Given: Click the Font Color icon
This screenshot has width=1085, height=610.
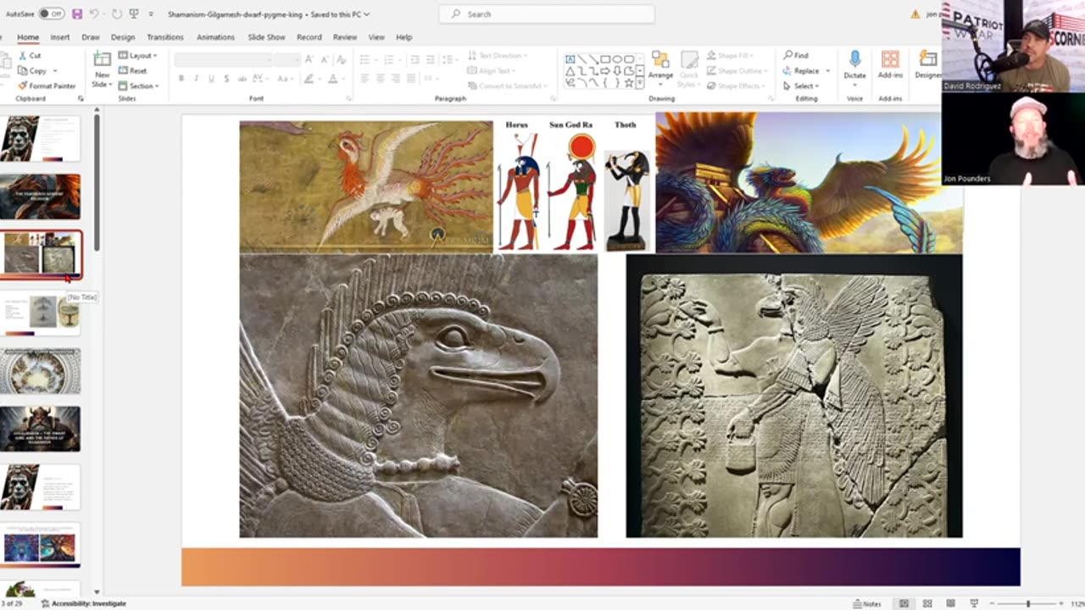Looking at the screenshot, I should tap(332, 78).
